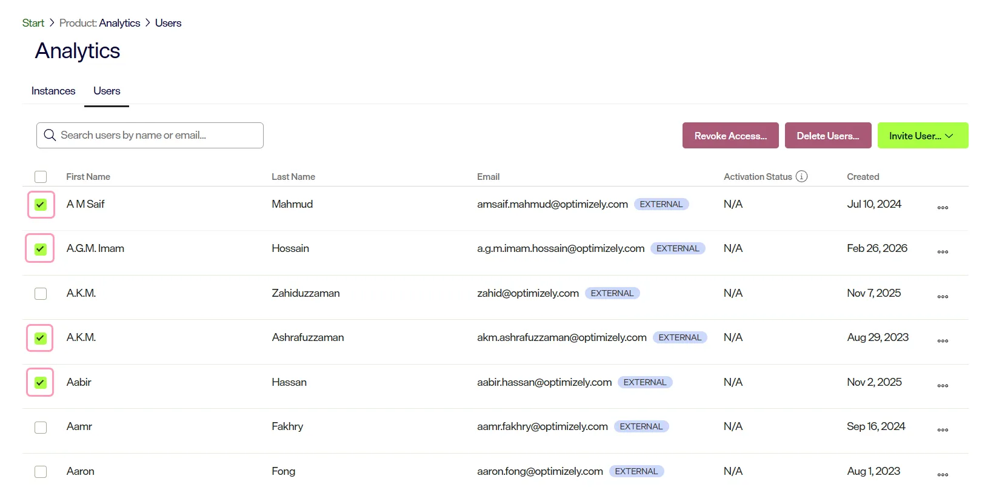Click email amsaif.mahmud@optimizely.com
Screen dimensions: 985x493
pos(552,204)
